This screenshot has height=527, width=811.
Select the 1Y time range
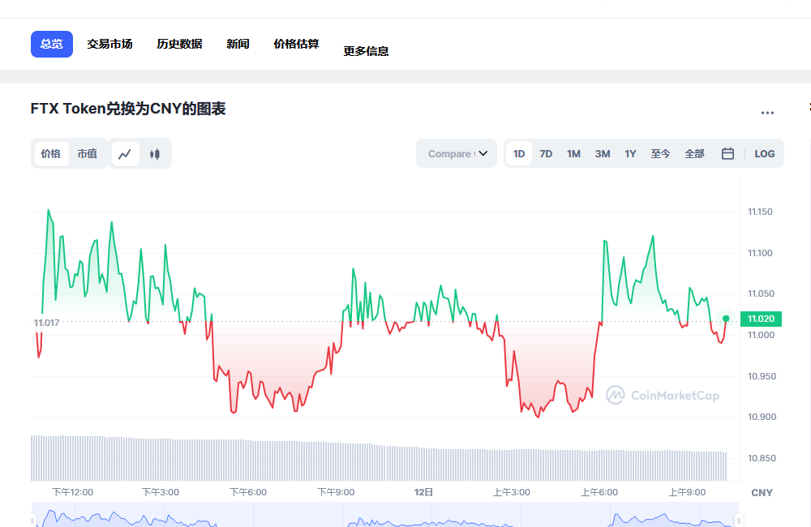(630, 153)
